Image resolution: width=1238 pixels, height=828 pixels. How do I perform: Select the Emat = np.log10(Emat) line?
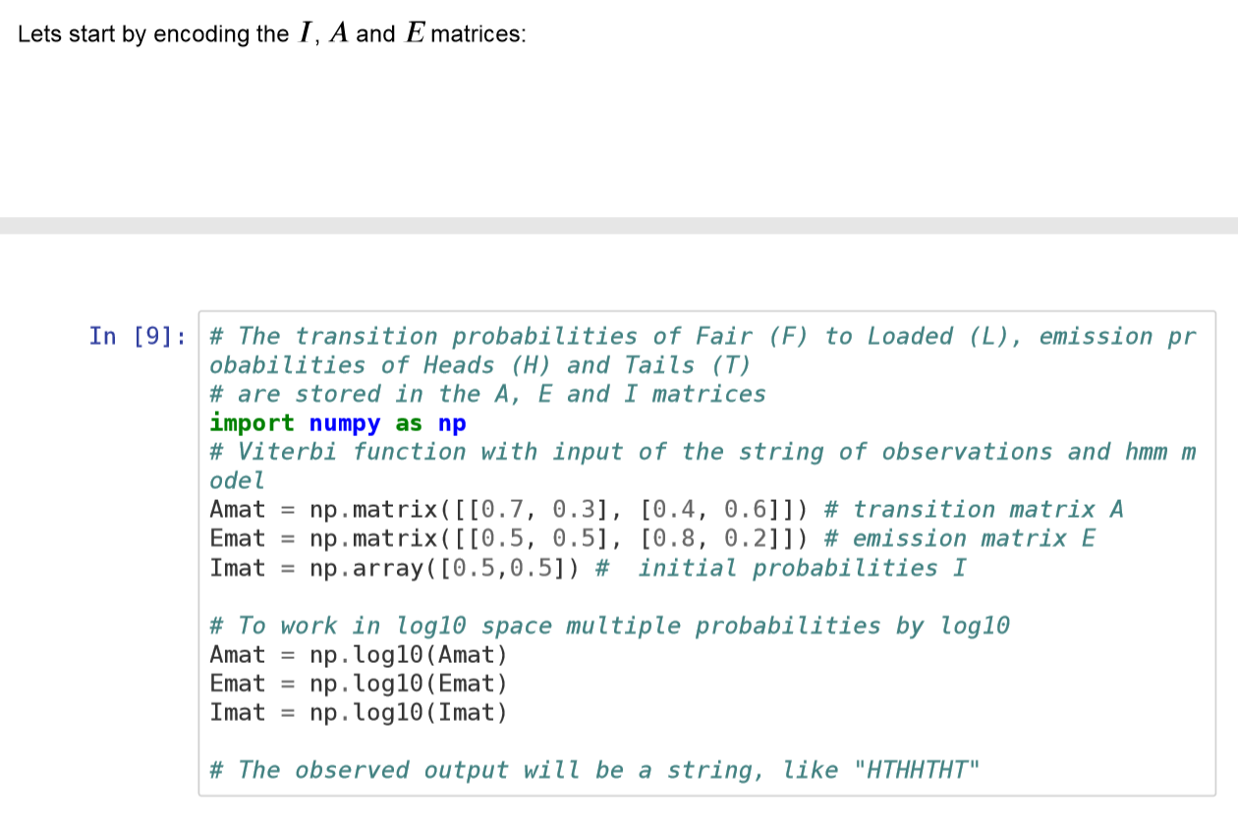point(359,683)
